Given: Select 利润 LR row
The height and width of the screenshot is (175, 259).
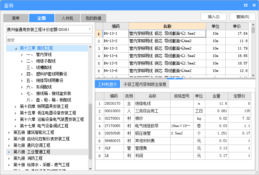Looking at the screenshot, I should pos(173,156).
